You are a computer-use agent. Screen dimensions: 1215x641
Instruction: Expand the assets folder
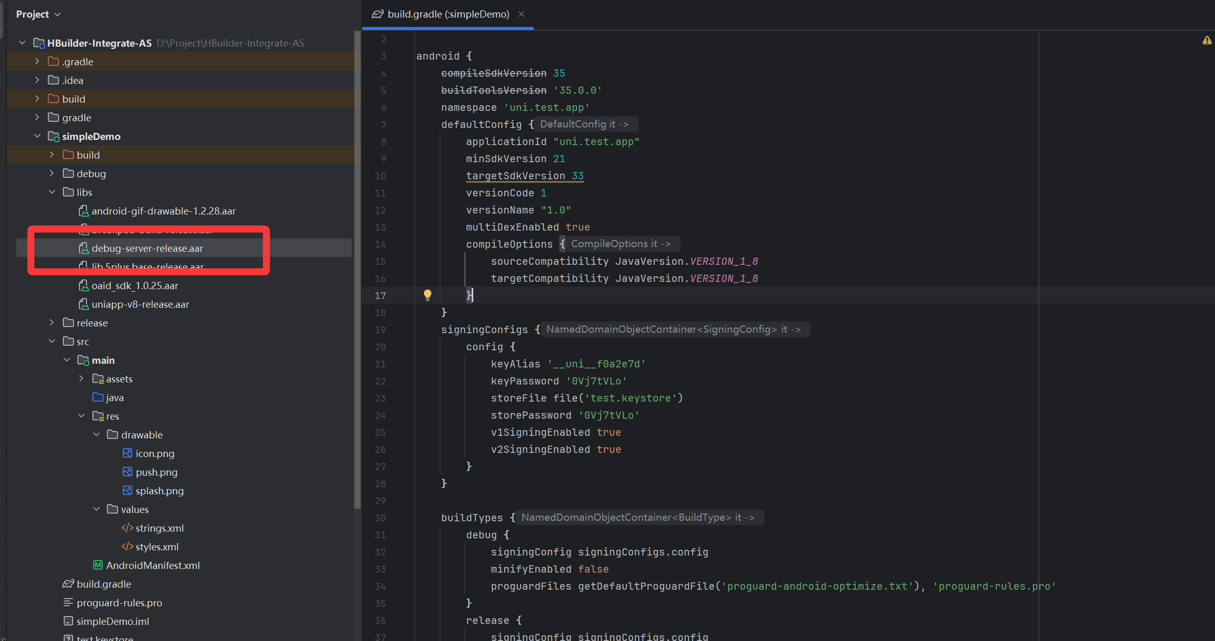[81, 378]
